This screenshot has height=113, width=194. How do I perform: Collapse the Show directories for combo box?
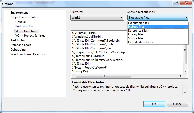186,18
